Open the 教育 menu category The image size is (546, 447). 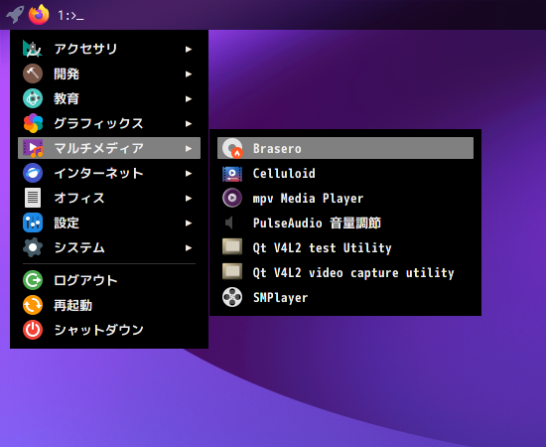coord(109,98)
